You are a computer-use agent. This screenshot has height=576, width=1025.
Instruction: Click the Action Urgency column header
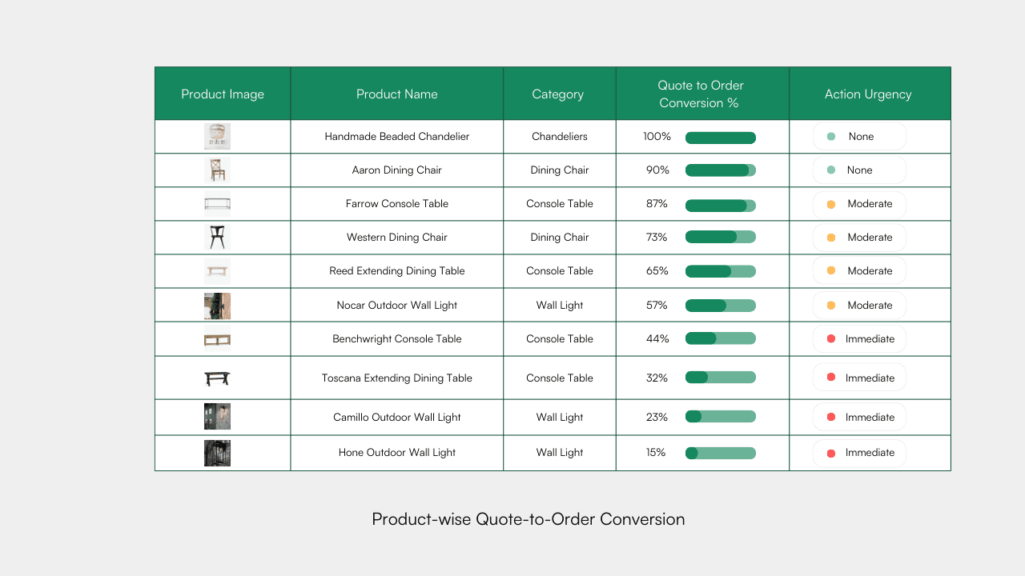868,94
